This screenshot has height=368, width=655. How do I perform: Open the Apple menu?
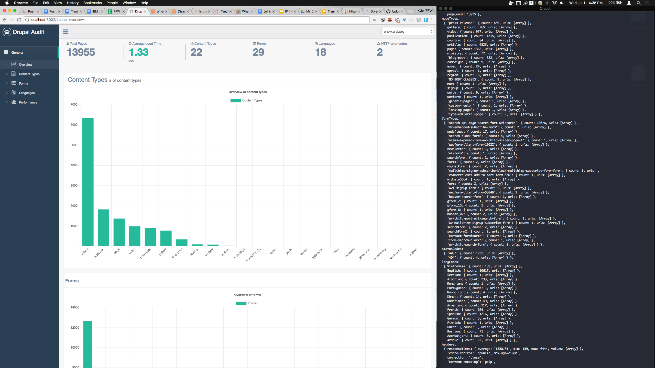tap(7, 3)
